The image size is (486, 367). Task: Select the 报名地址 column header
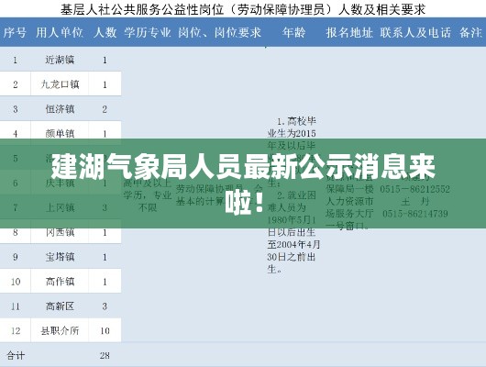[x=349, y=33]
